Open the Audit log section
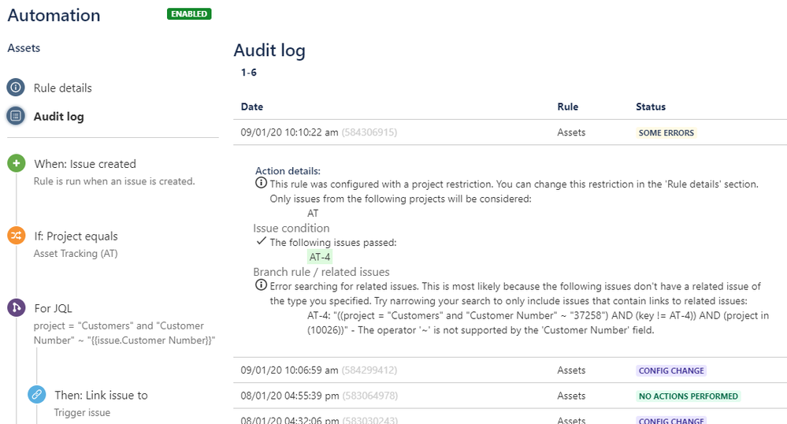The width and height of the screenshot is (787, 424). pos(59,117)
